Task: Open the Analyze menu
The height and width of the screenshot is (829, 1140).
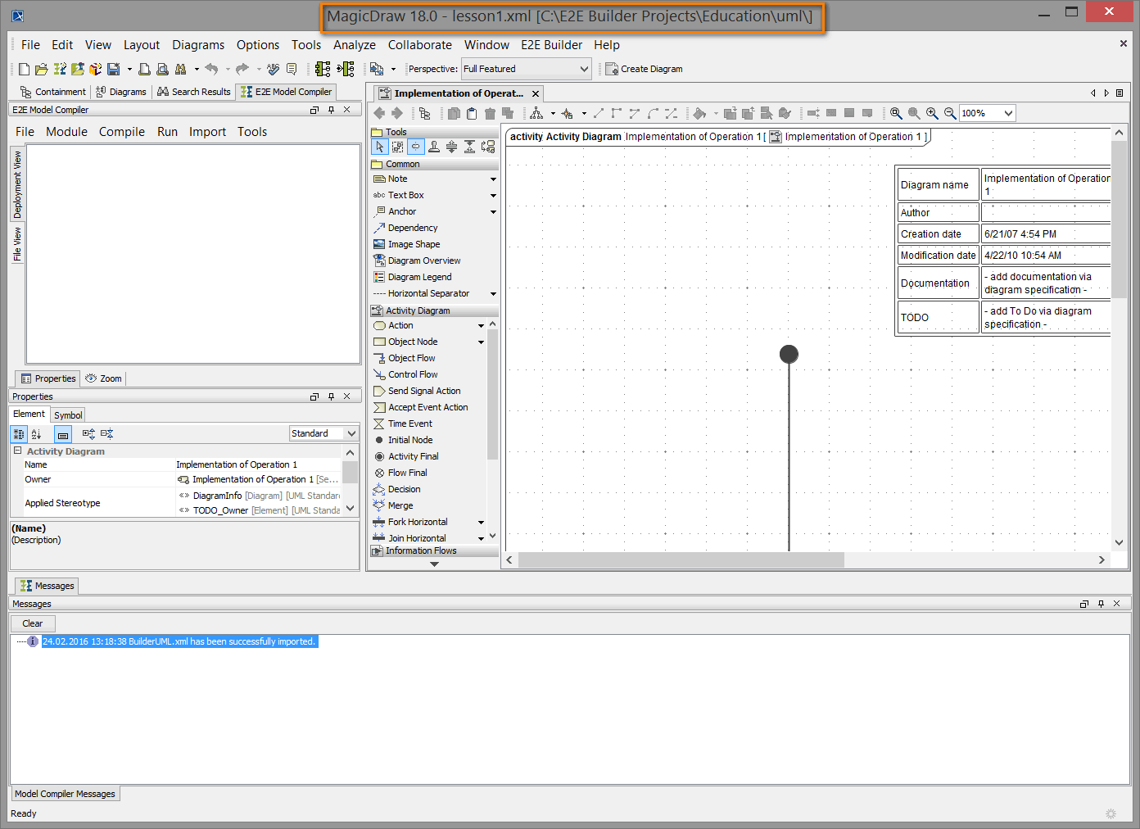Action: point(354,45)
